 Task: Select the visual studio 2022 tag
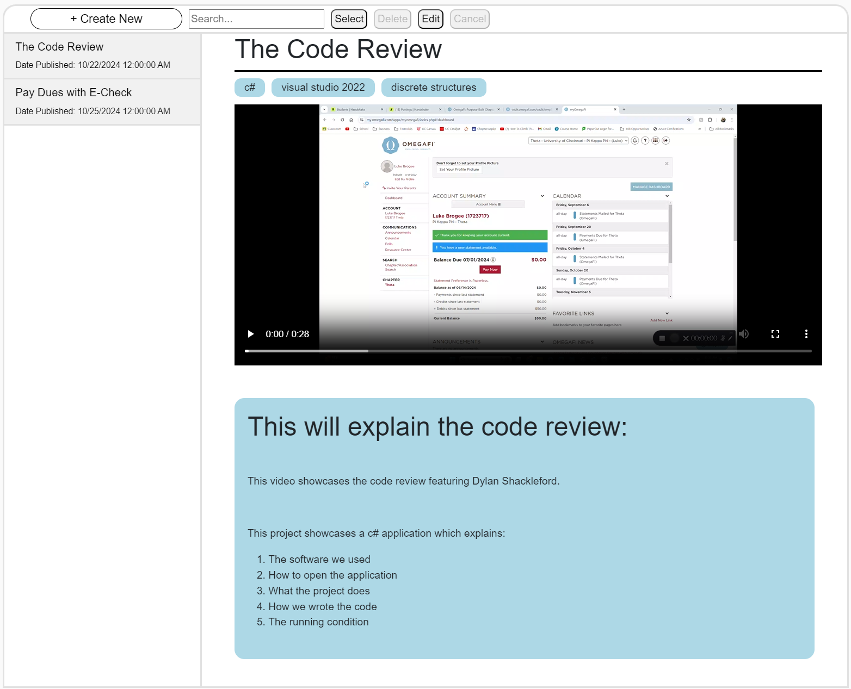coord(323,88)
